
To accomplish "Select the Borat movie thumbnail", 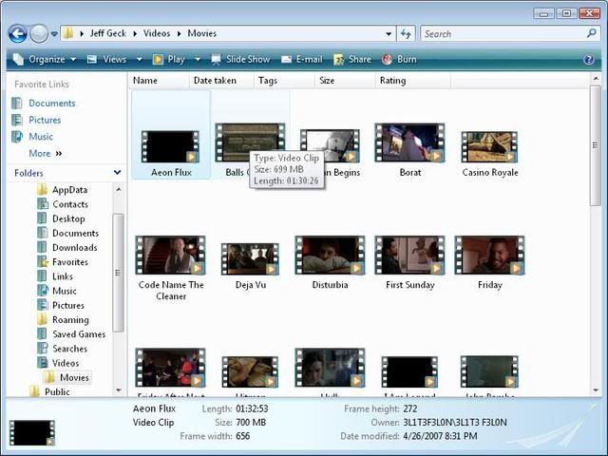I will point(409,147).
